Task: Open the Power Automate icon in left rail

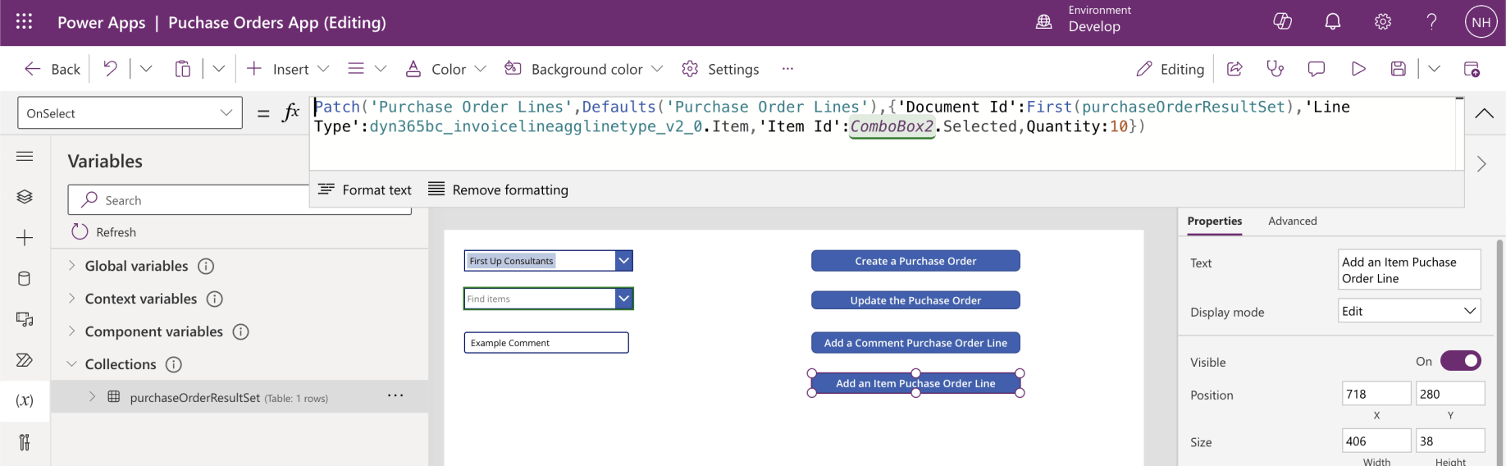Action: pos(25,359)
